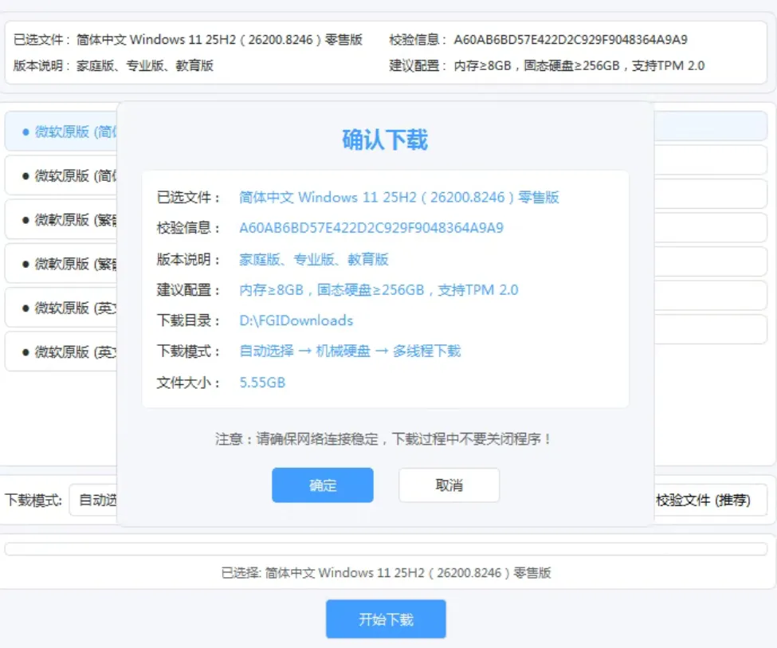
Task: Click the 开始下载 button
Action: tap(386, 619)
